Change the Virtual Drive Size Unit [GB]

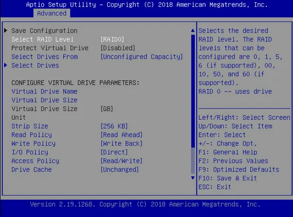(107, 109)
